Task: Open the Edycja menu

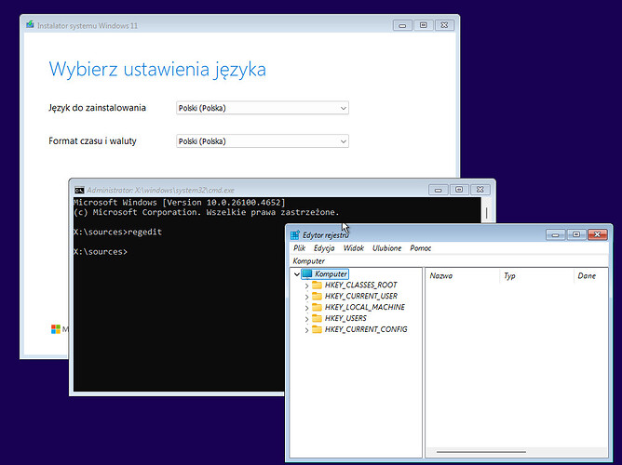Action: pos(324,248)
